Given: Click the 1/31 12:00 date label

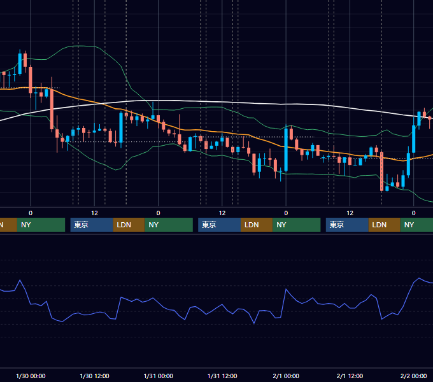Looking at the screenshot, I should [222, 376].
